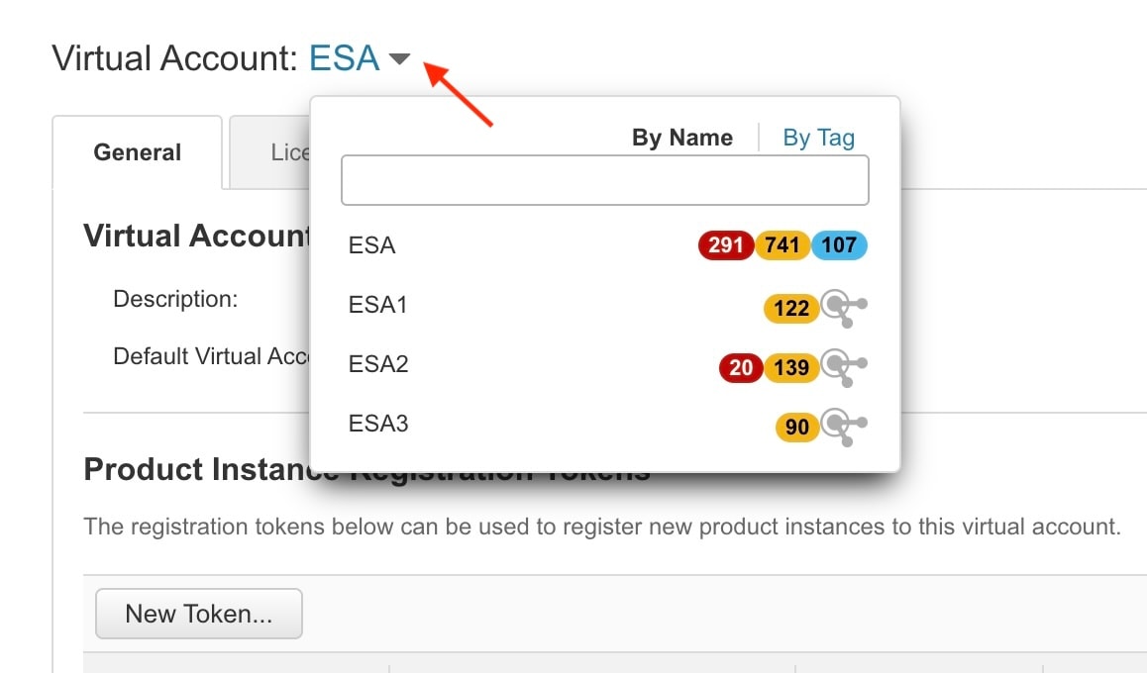Switch to the General tab
1147x673 pixels.
tap(137, 152)
